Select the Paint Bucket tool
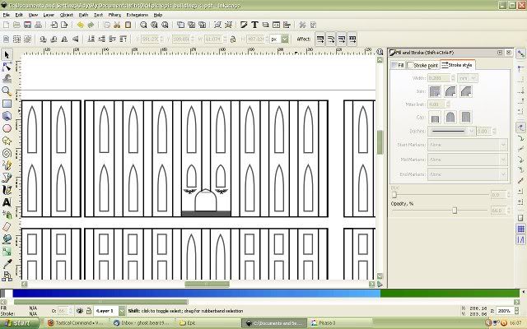 [x=7, y=239]
